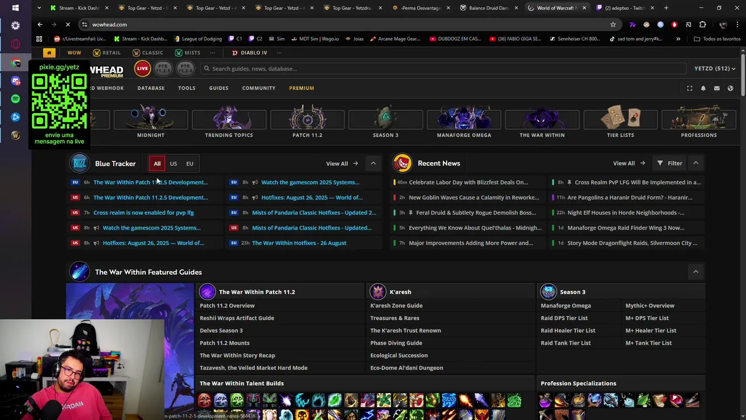The image size is (746, 420).
Task: Click the browser address bar
Action: click(350, 24)
